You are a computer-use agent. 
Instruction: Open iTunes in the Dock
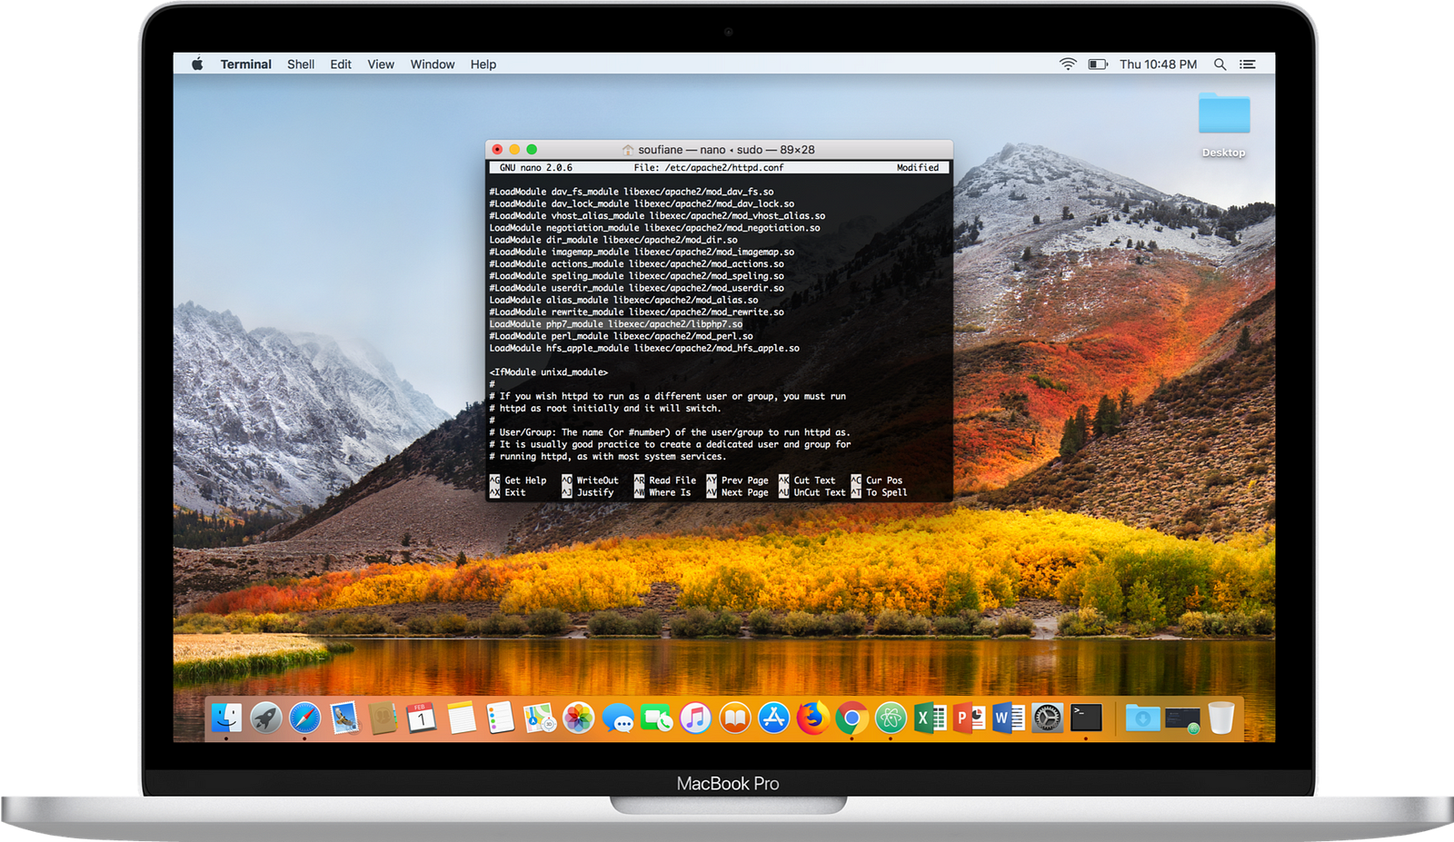pos(695,718)
